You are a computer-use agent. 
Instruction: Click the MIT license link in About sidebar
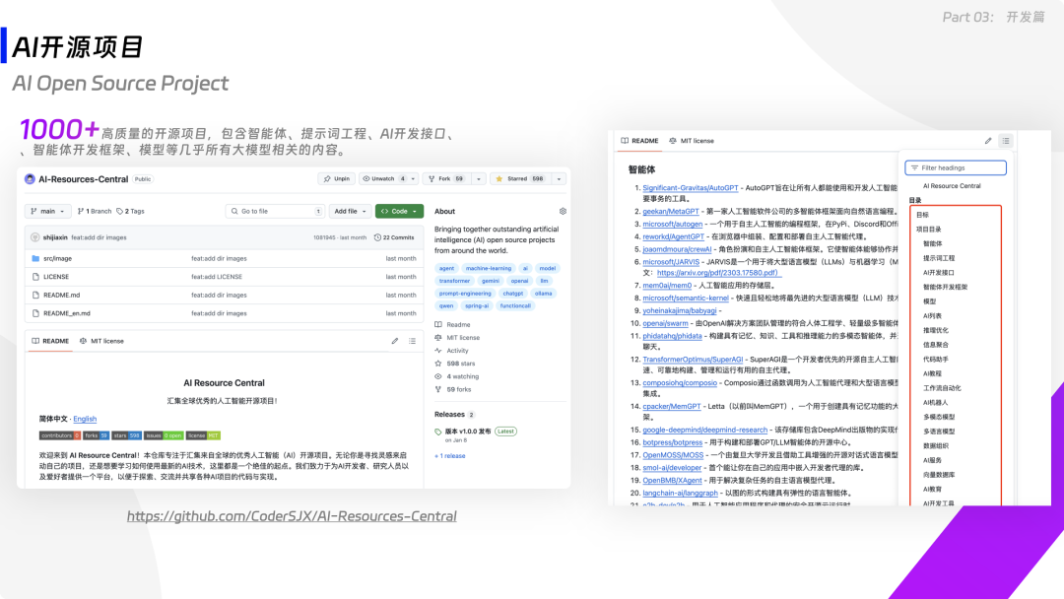coord(457,338)
